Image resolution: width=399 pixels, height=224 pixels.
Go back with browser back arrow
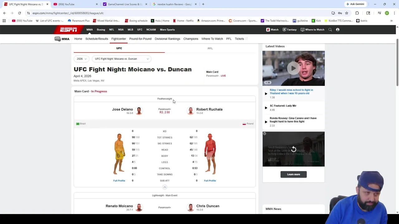(x=5, y=13)
